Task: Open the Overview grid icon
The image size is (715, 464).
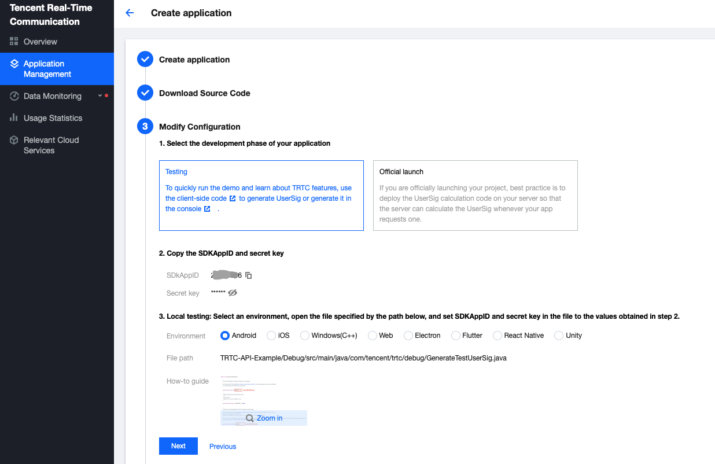Action: pos(14,42)
